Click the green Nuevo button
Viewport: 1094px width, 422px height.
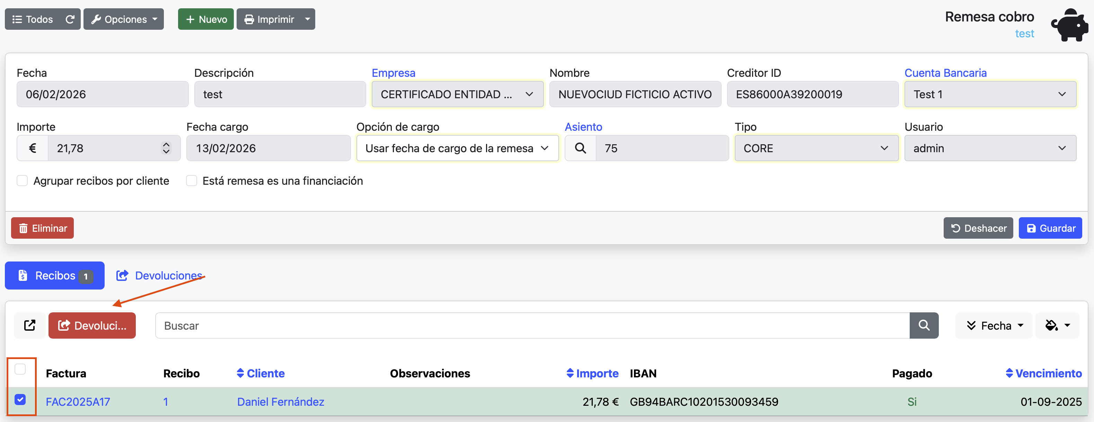[x=205, y=19]
